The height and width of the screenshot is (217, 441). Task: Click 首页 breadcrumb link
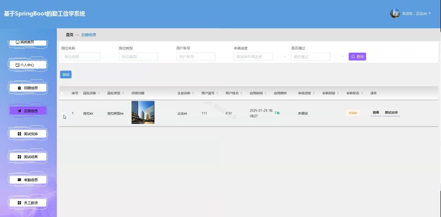69,35
